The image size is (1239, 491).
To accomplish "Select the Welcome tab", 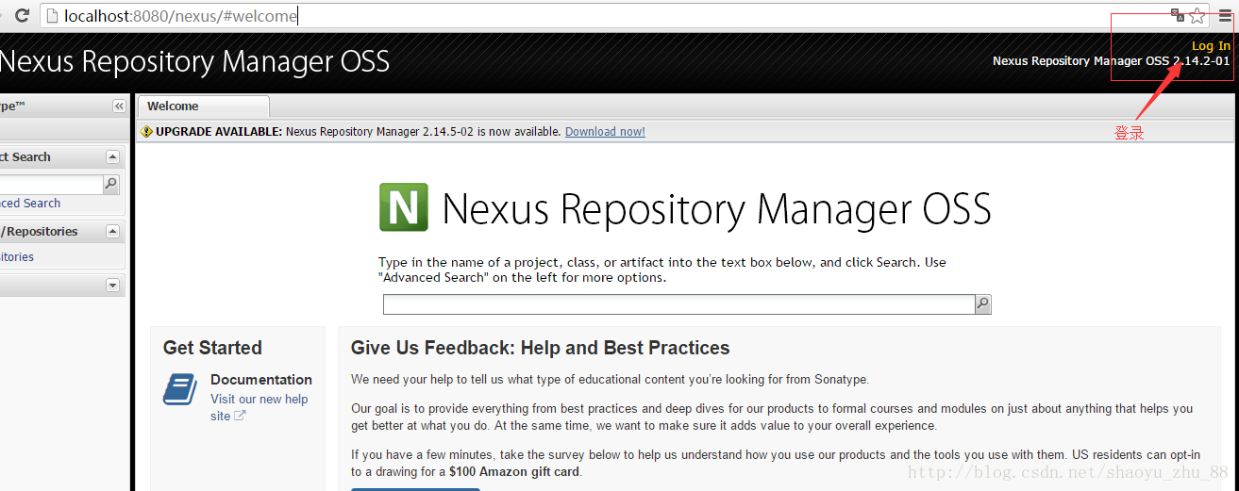I will point(203,106).
